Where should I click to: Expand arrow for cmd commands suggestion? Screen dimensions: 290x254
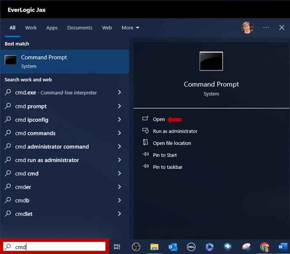click(120, 133)
